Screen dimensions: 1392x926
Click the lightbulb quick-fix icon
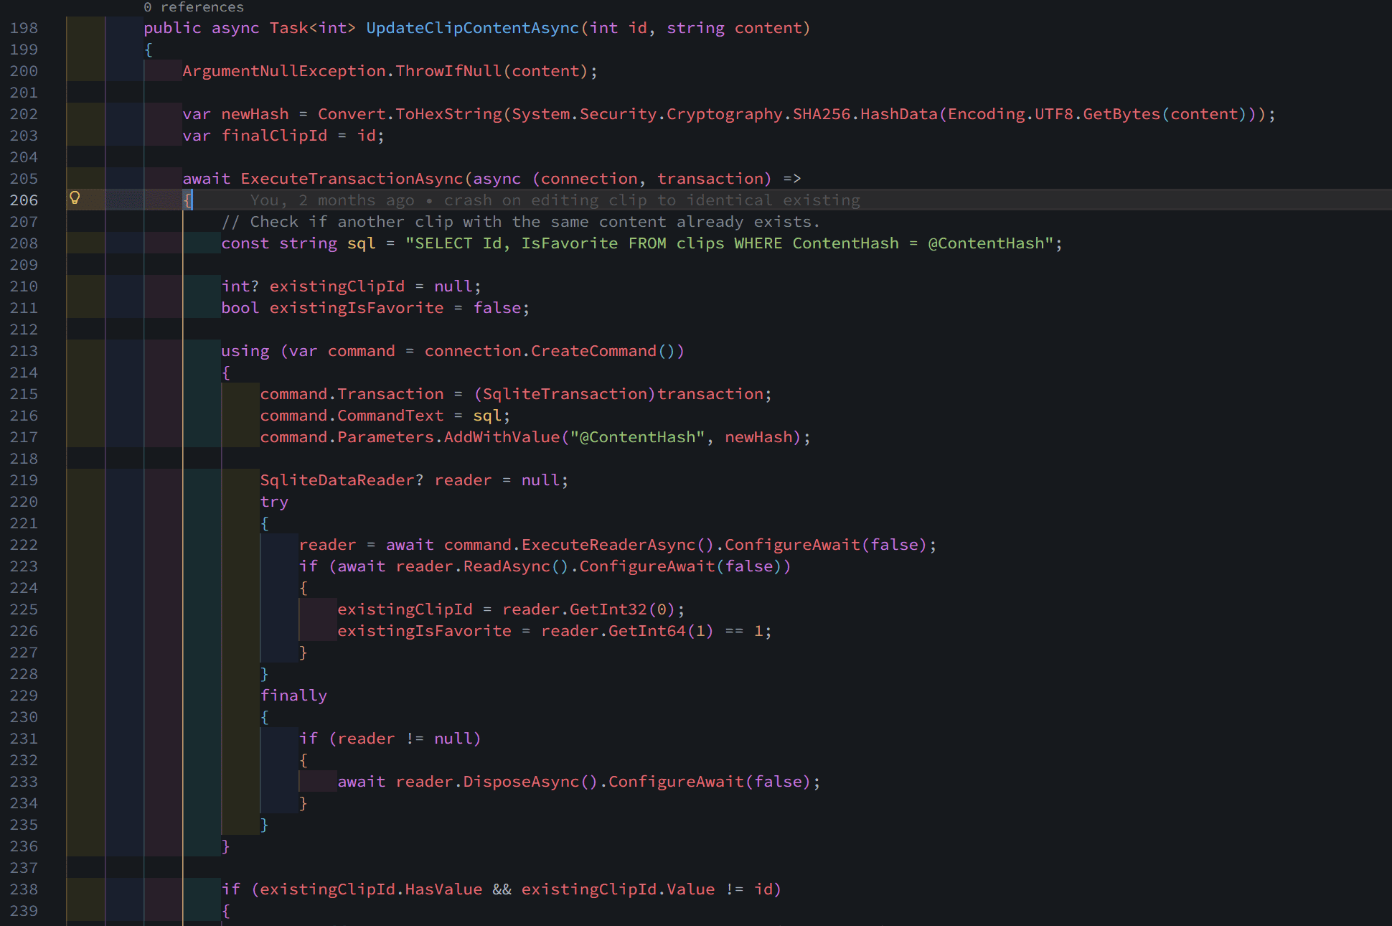(75, 198)
